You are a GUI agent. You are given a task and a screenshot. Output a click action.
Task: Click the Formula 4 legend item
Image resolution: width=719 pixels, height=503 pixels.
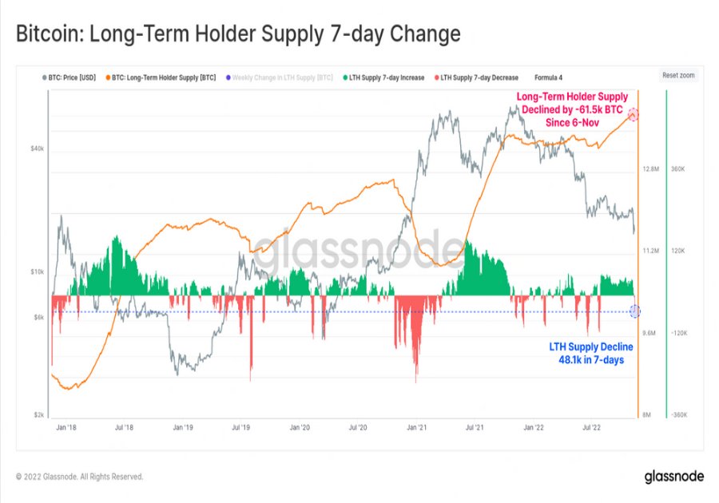click(548, 78)
